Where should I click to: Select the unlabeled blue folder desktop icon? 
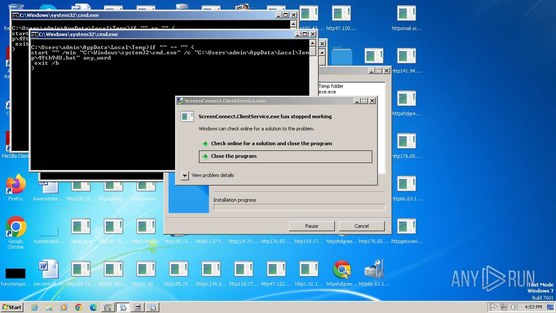[x=342, y=57]
